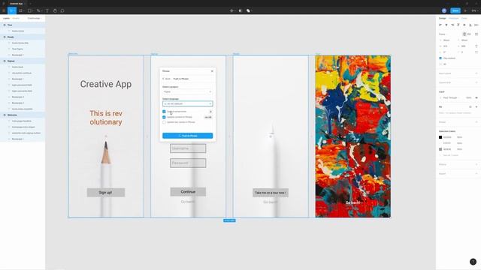Open the Fill styles icon
481x270 pixels.
[x=470, y=106]
